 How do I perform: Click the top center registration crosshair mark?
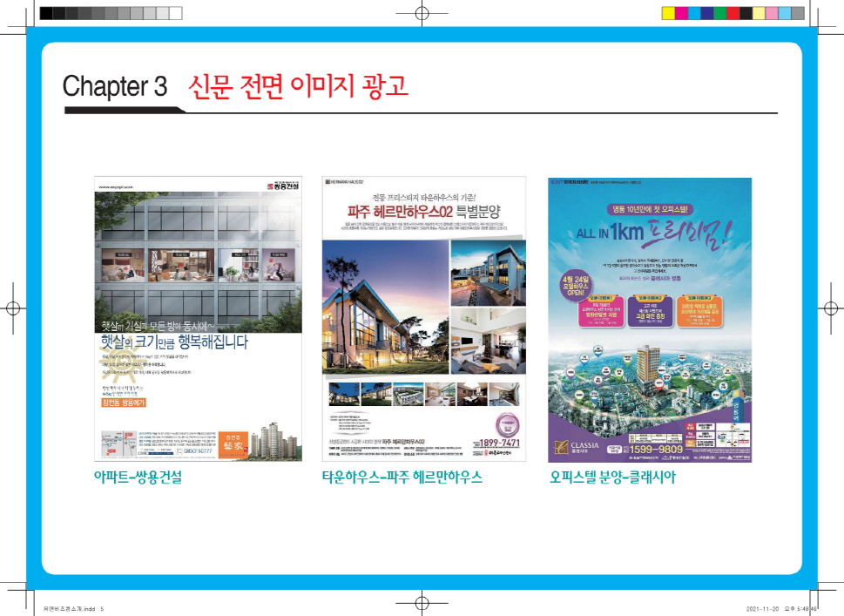pos(422,13)
